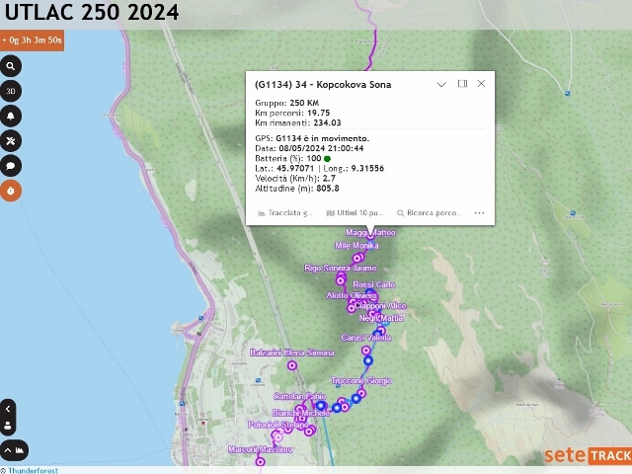Click the Rossi Carlo label

pyautogui.click(x=374, y=284)
